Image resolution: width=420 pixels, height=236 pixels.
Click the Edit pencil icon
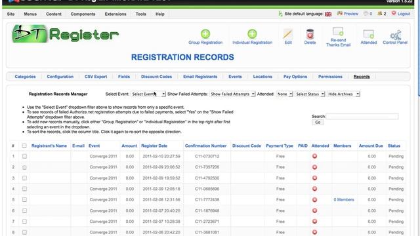coord(287,34)
